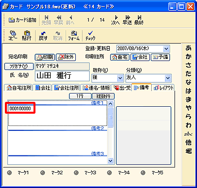
Task: Click the 備考 scrollbar down arrow
Action: click(111, 161)
